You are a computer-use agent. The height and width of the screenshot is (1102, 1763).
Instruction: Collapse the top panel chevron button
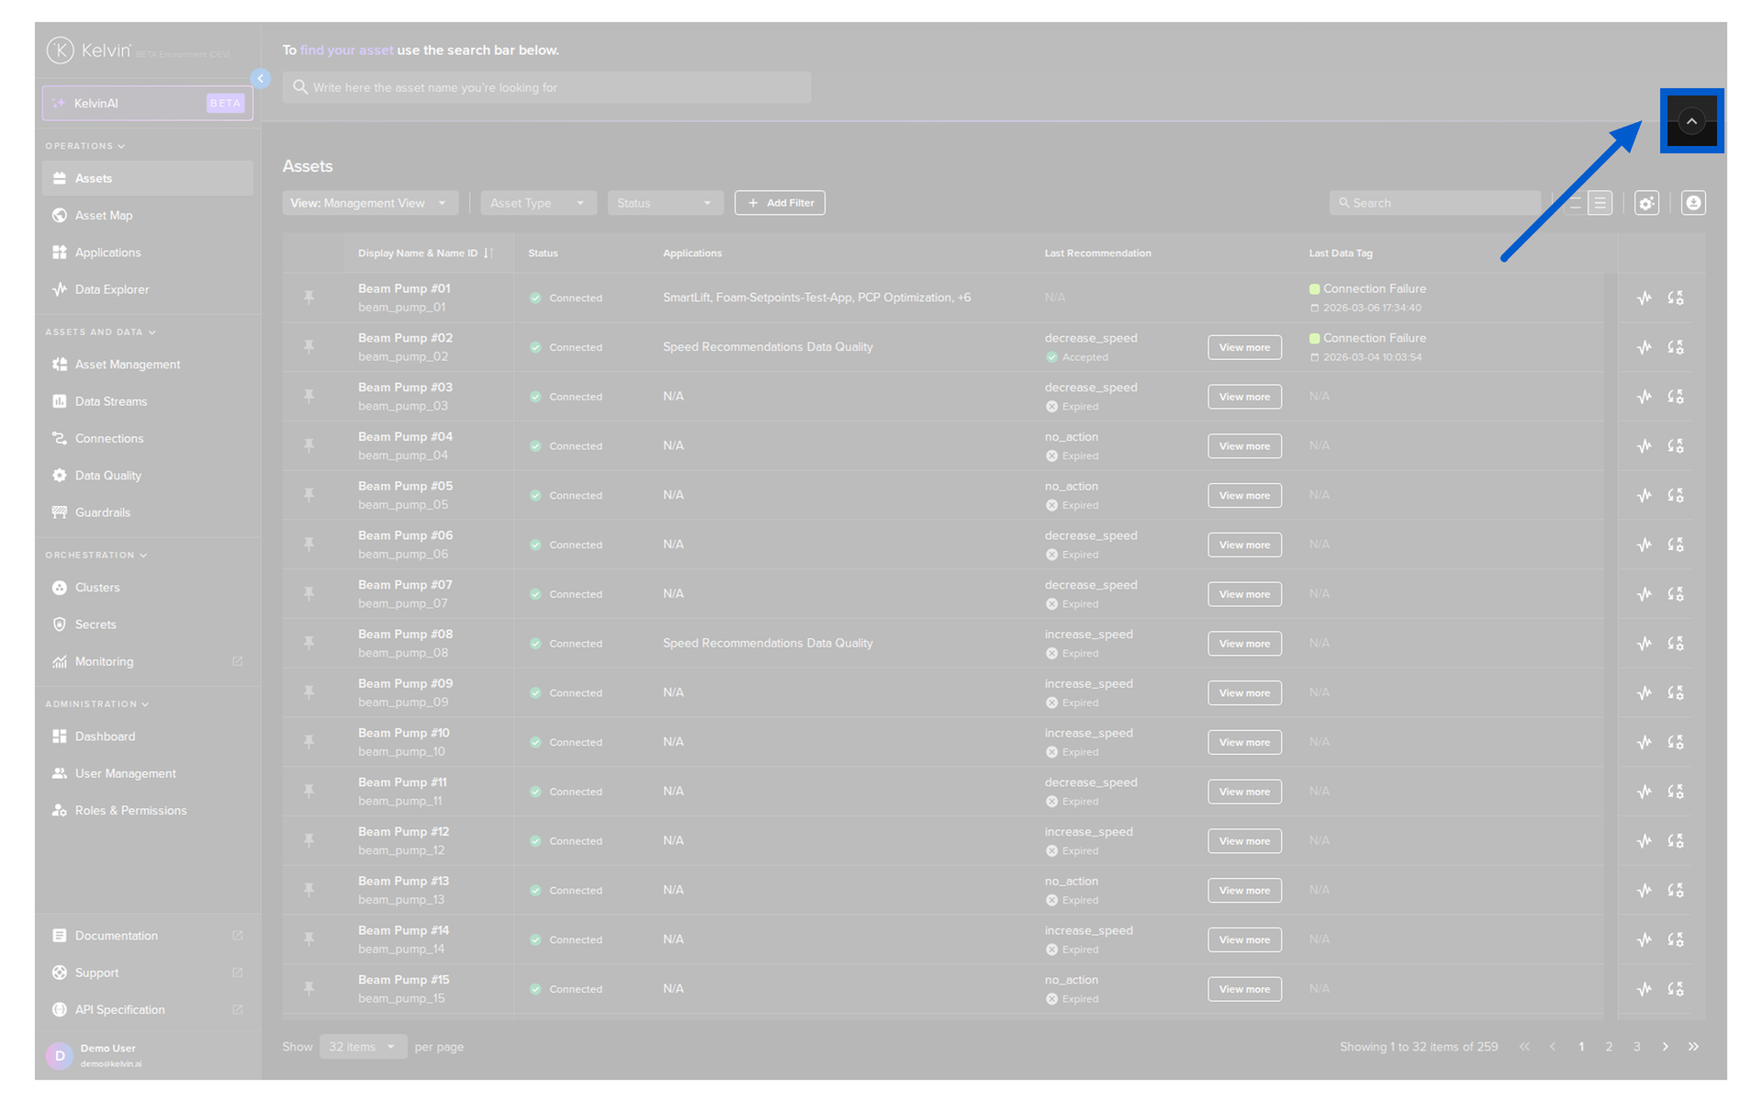tap(1691, 121)
